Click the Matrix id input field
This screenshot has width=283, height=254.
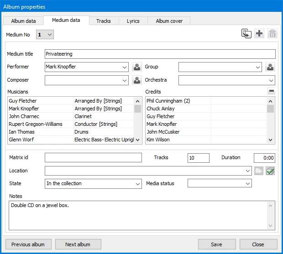pyautogui.click(x=93, y=158)
